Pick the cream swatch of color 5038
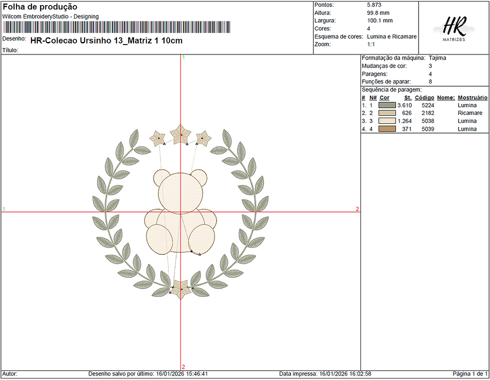This screenshot has height=380, width=490. coord(387,121)
